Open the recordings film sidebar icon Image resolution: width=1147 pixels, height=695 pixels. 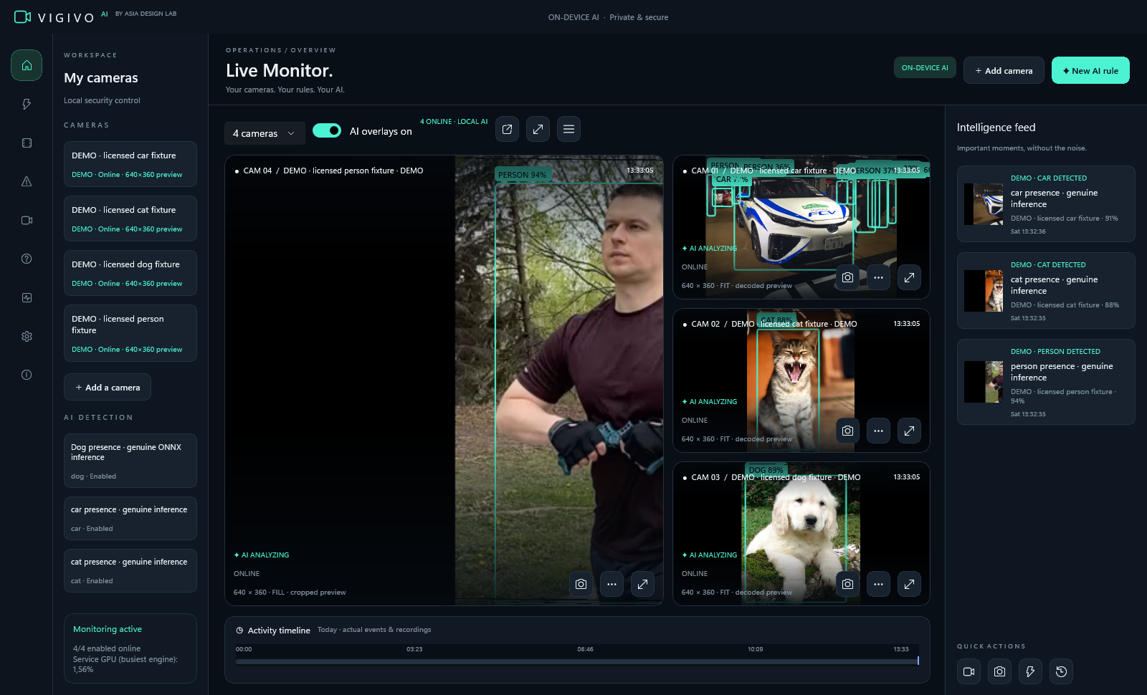(27, 143)
